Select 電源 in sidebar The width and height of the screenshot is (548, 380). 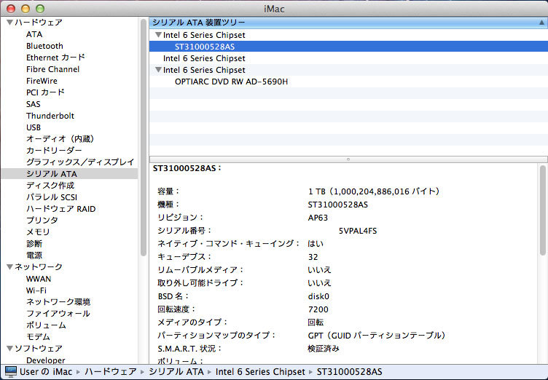[x=34, y=256]
